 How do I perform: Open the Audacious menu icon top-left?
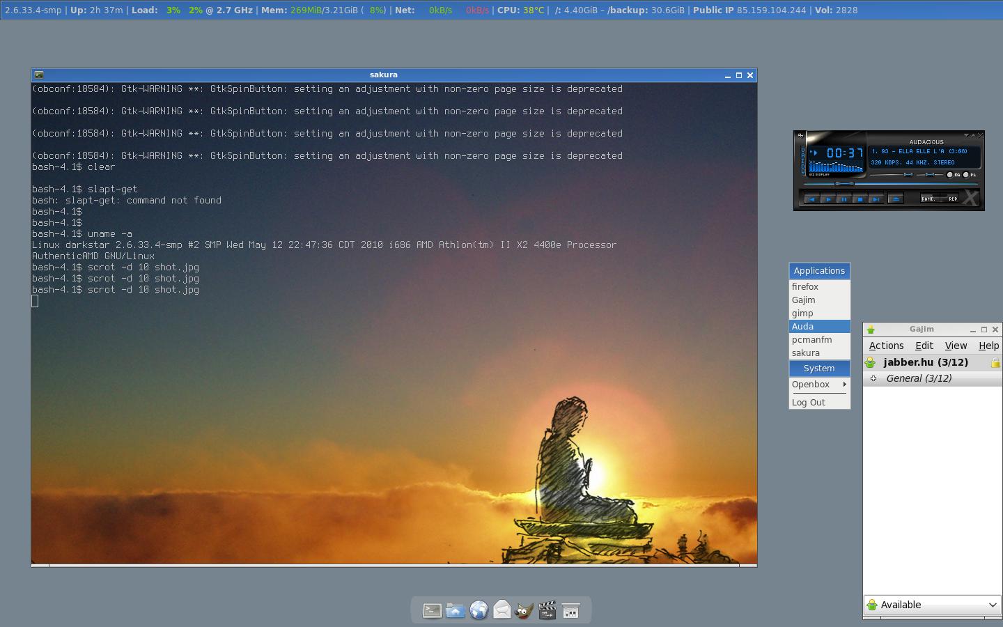(801, 136)
